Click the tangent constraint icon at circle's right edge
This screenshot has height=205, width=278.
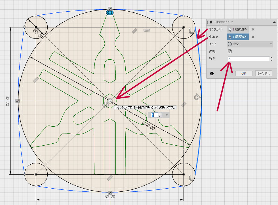[196, 97]
